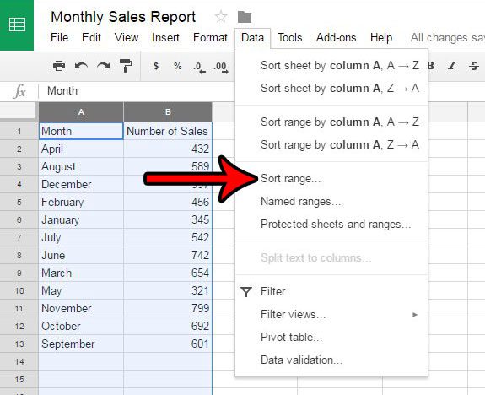
Task: Click the All changes saved status text
Action: (448, 38)
